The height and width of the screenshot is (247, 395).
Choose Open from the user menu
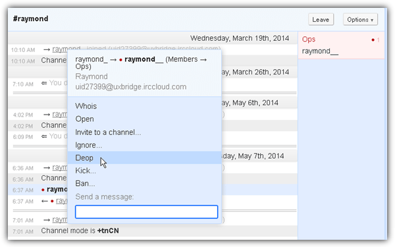tap(145, 119)
